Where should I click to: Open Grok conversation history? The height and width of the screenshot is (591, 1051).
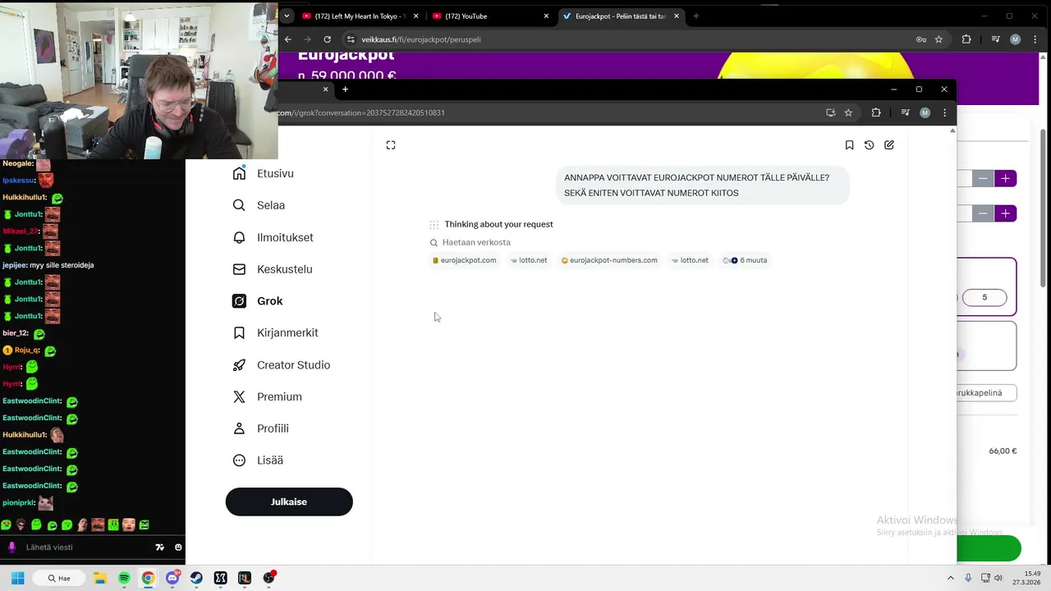(x=869, y=145)
